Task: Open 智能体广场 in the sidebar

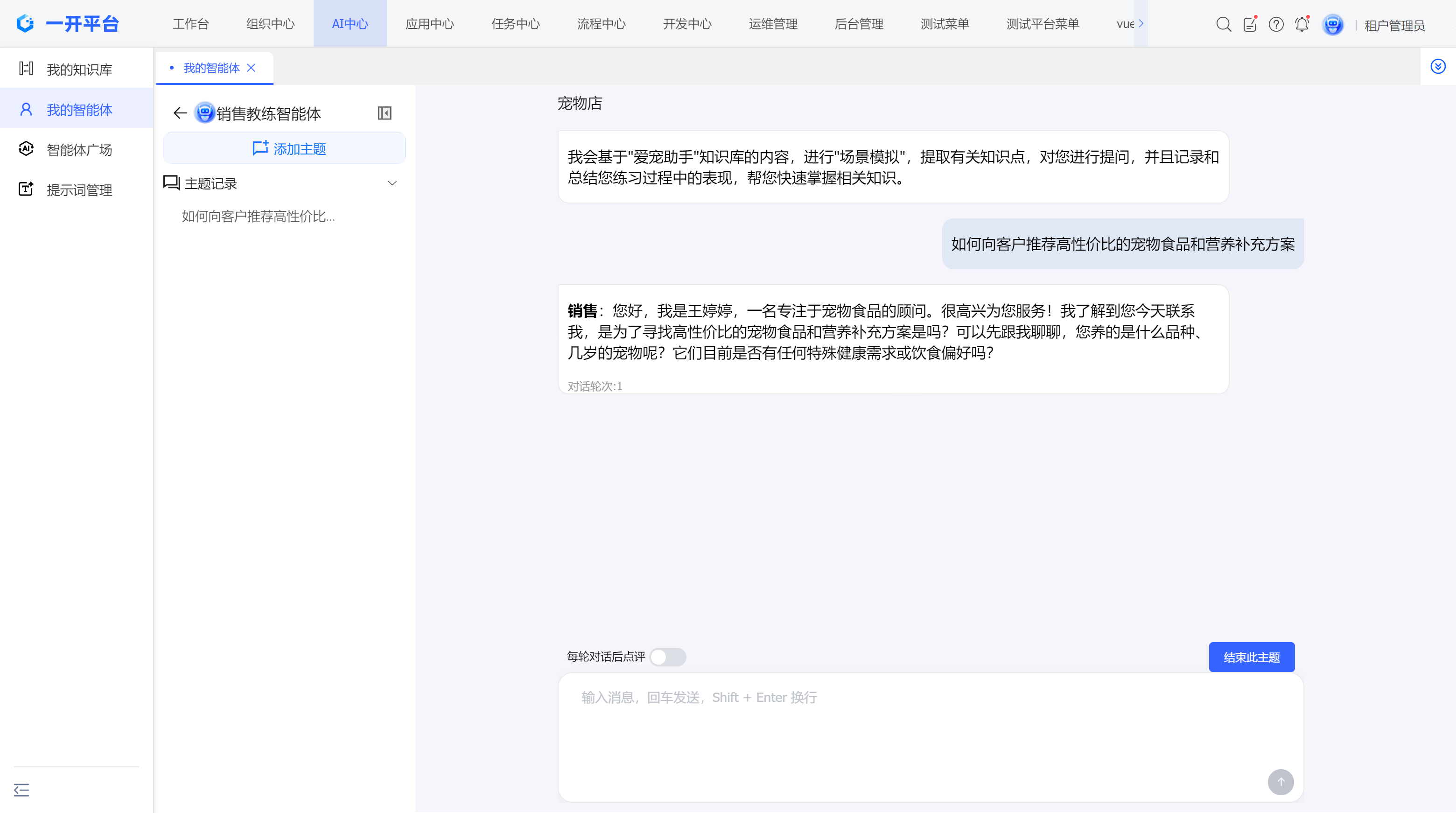Action: (x=79, y=150)
